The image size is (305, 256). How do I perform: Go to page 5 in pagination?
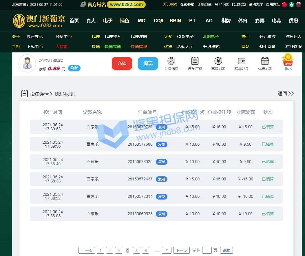pos(136,250)
